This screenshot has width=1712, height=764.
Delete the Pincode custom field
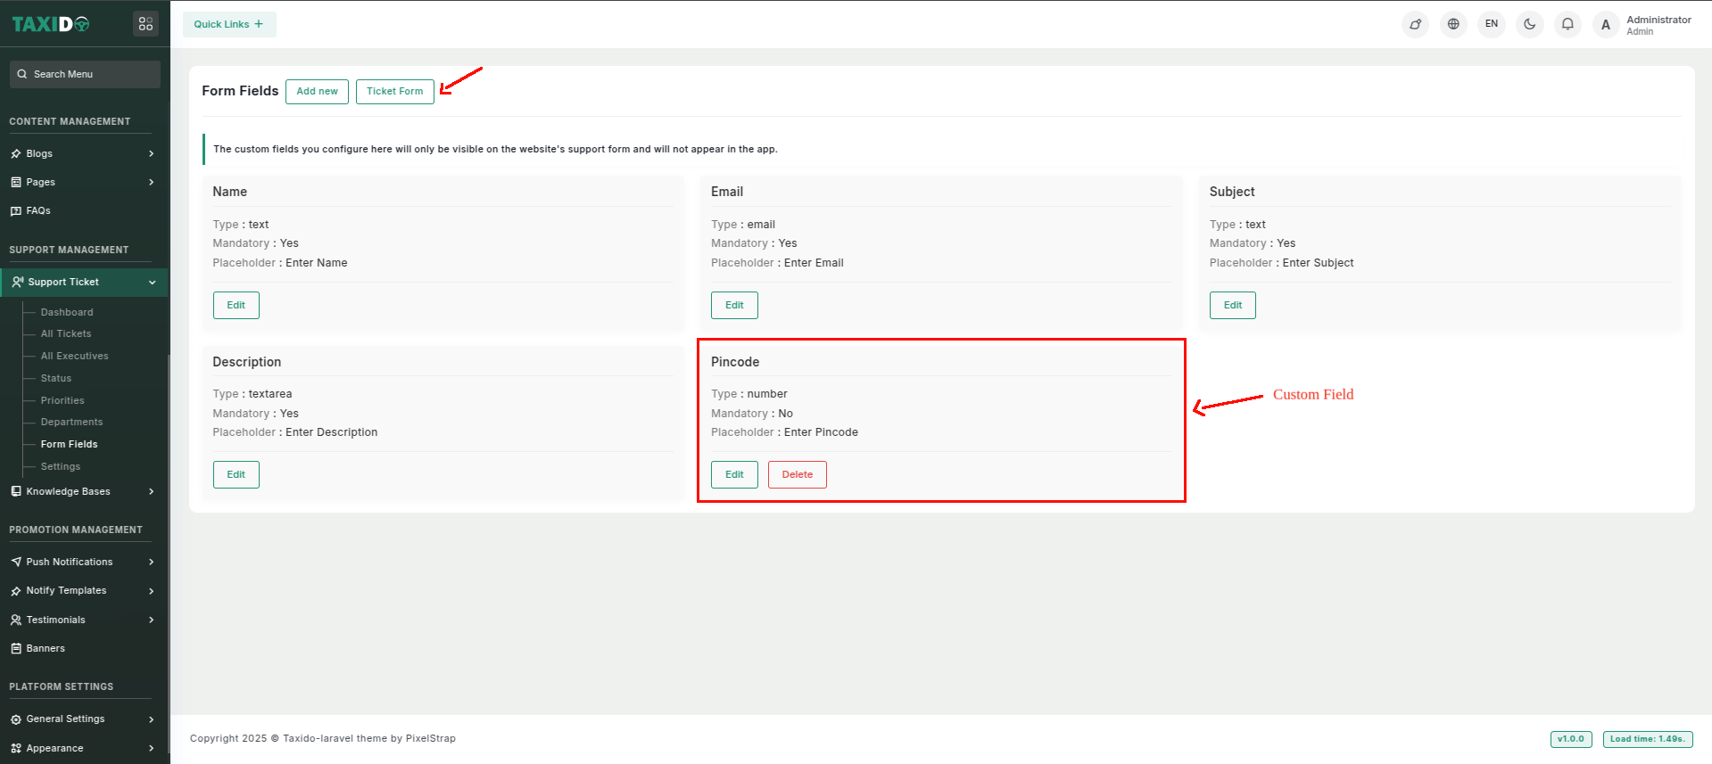click(x=797, y=474)
